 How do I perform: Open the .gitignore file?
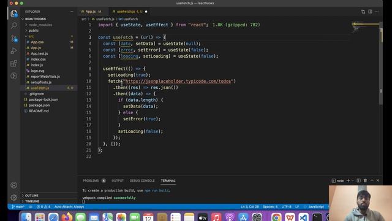point(37,94)
